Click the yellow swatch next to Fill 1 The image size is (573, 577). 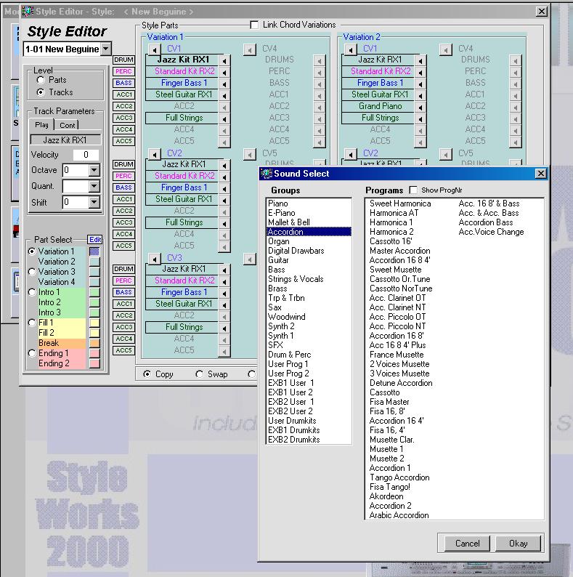click(x=94, y=323)
